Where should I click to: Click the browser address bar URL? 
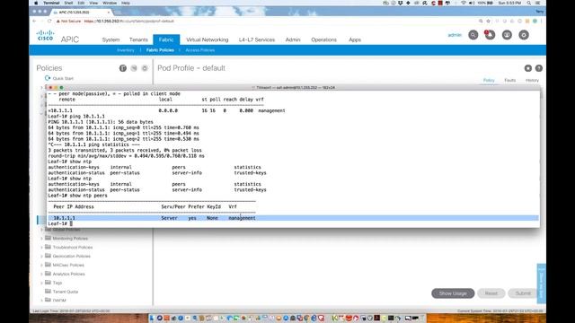pyautogui.click(x=129, y=22)
